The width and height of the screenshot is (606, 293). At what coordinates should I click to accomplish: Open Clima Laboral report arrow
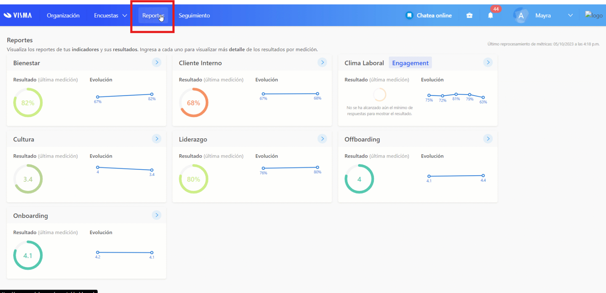coord(488,62)
